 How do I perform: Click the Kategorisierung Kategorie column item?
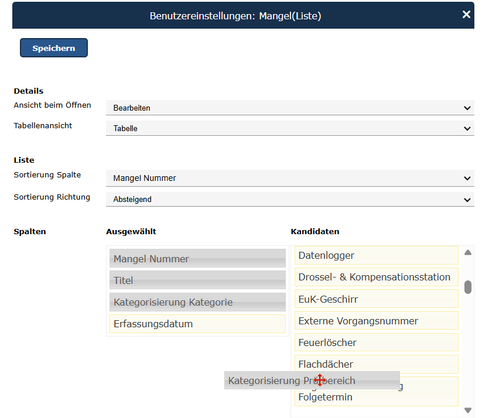[197, 302]
